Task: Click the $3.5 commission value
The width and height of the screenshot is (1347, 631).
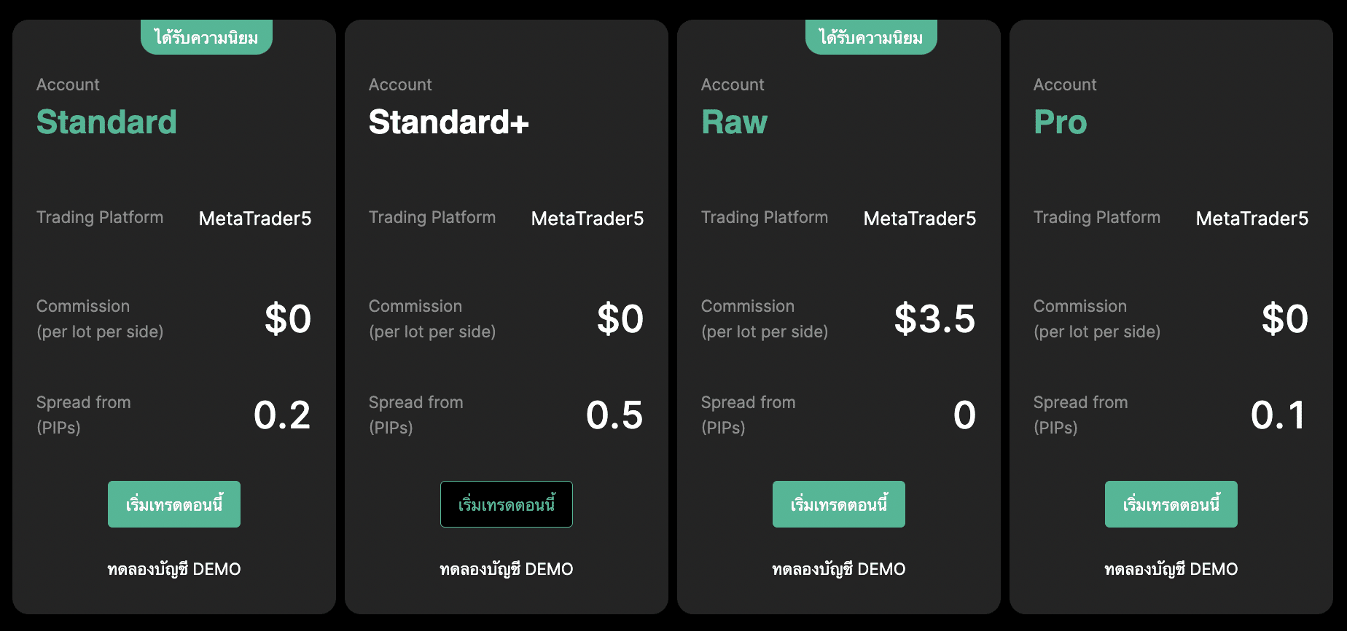Action: coord(934,318)
